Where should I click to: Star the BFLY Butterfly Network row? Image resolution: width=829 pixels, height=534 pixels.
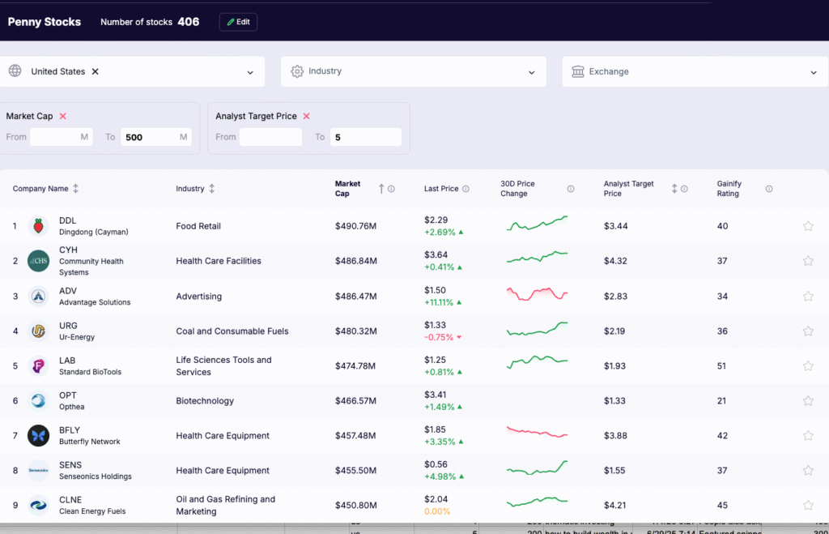click(808, 436)
